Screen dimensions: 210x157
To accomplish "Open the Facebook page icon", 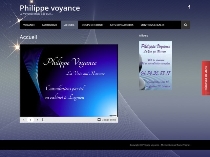I will 189,7.
